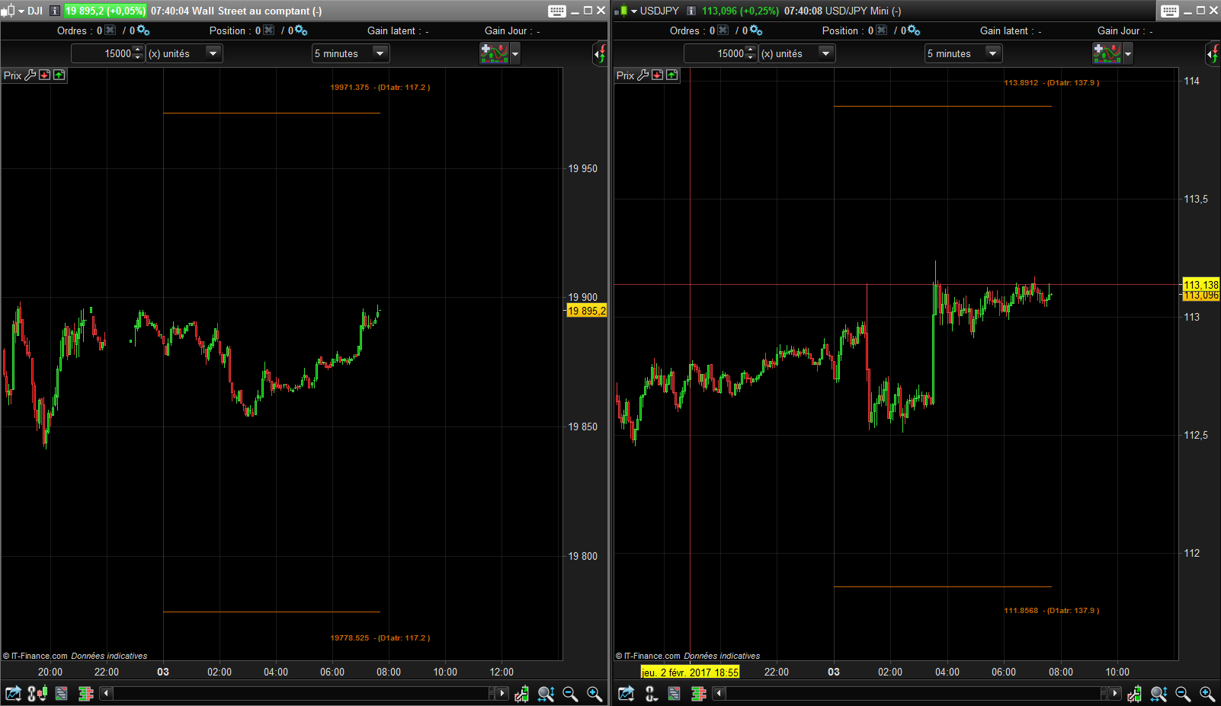Cancel all orders in the USDJPY window
Image resolution: width=1221 pixels, height=706 pixels.
pyautogui.click(x=723, y=30)
